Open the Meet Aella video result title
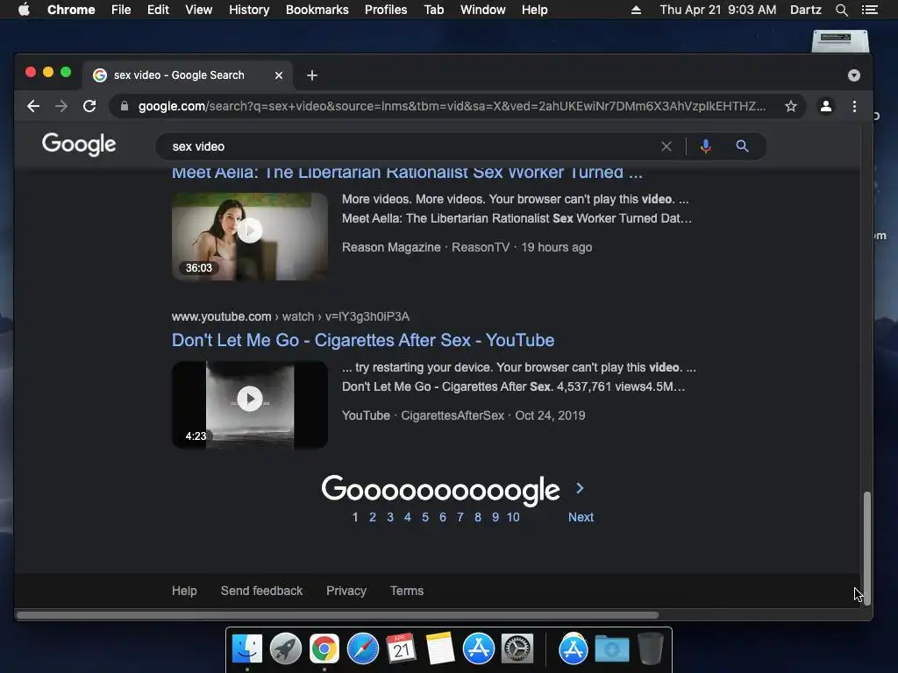 click(407, 173)
